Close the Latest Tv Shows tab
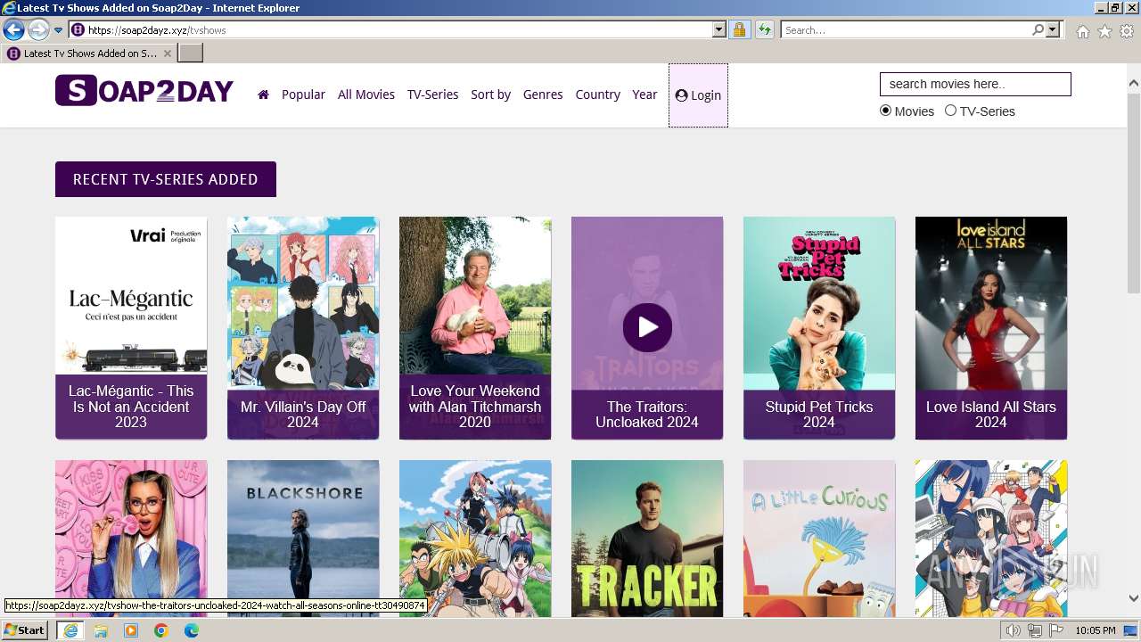 click(167, 53)
